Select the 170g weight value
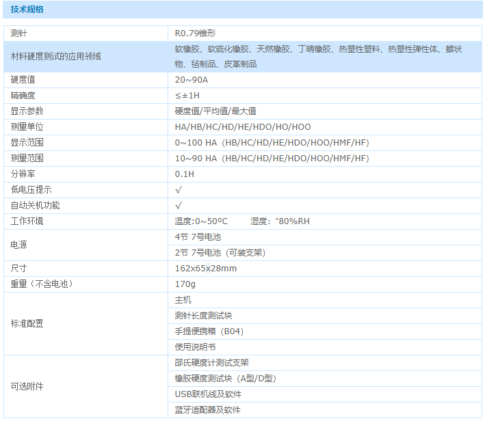 point(185,284)
